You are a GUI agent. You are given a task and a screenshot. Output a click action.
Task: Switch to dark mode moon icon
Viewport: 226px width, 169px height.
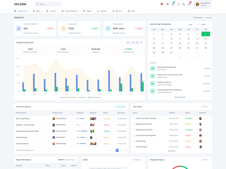(x=184, y=4)
